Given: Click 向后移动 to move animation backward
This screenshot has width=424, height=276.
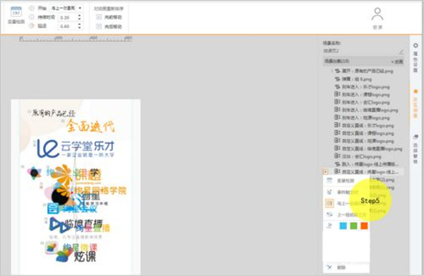Looking at the screenshot, I should (110, 27).
